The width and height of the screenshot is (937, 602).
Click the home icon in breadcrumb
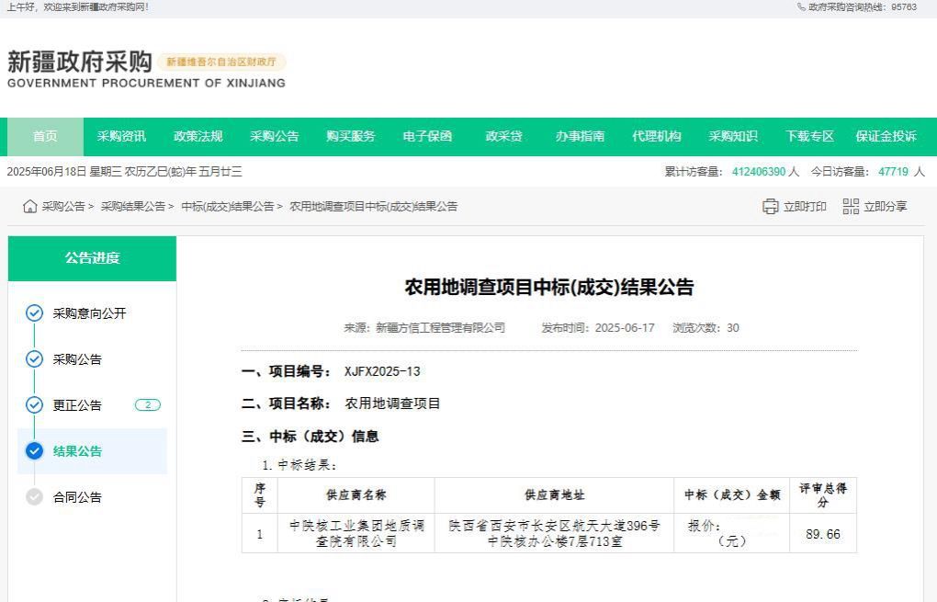coord(30,207)
